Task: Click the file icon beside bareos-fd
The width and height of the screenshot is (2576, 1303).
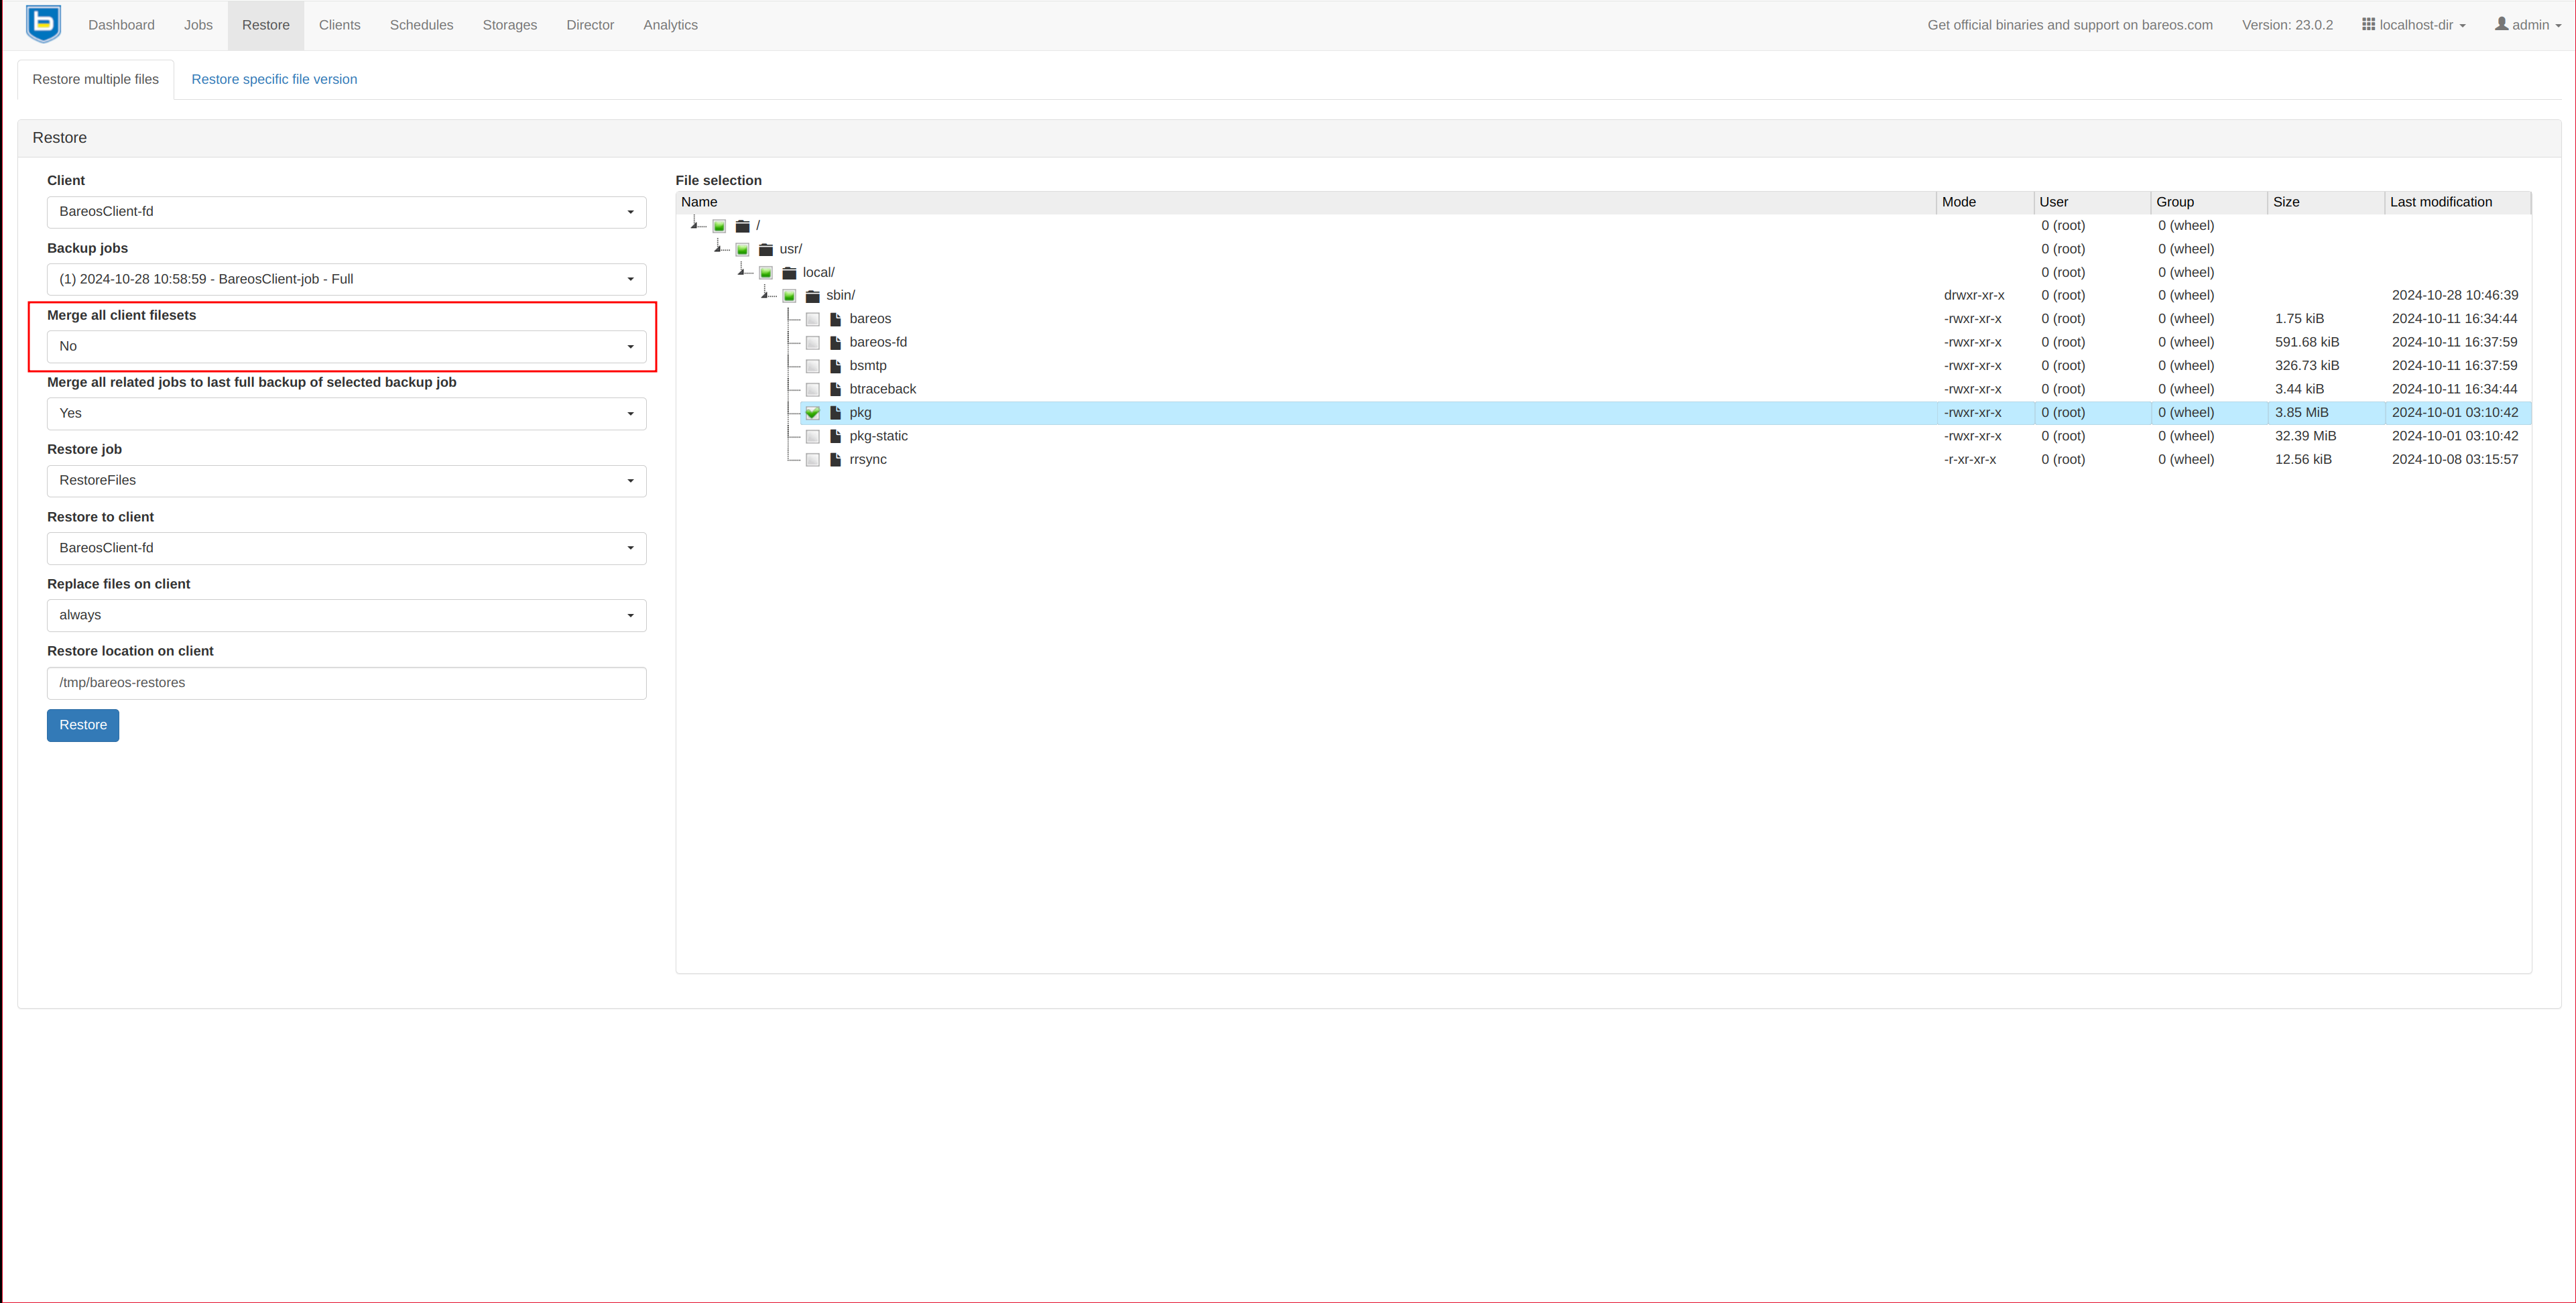Action: click(835, 343)
